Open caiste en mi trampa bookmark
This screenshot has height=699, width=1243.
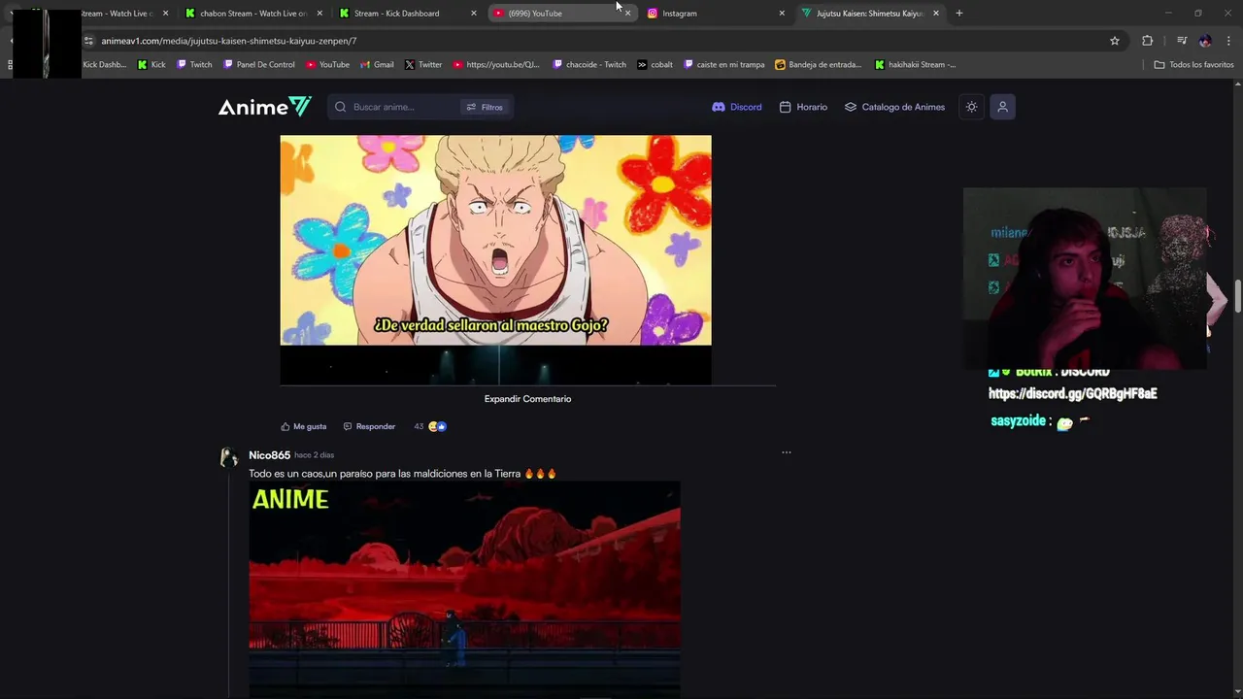click(724, 65)
